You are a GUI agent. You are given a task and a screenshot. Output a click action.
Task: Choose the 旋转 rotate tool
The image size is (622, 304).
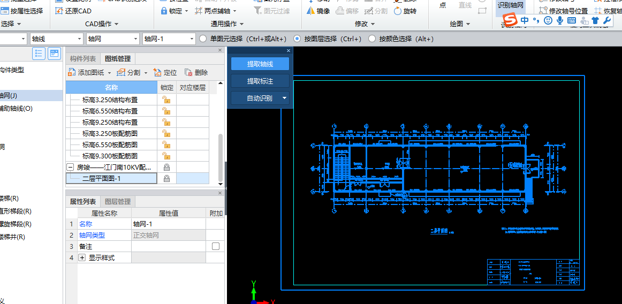coord(405,11)
